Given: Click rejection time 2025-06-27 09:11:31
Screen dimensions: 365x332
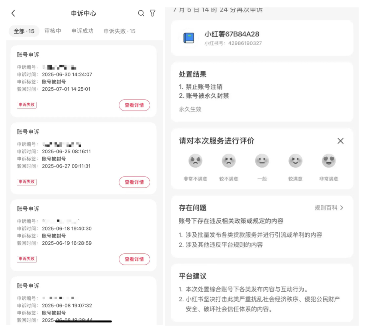Looking at the screenshot, I should [x=66, y=166].
